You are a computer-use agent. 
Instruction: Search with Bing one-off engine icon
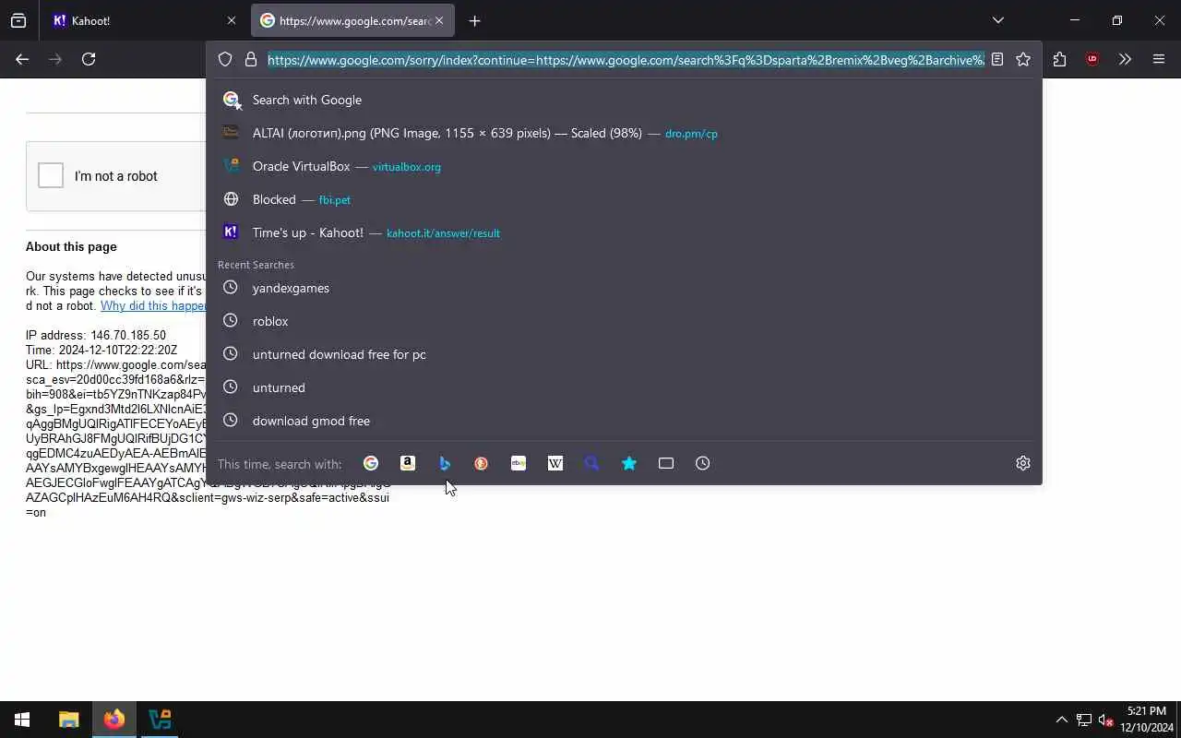[x=445, y=463]
